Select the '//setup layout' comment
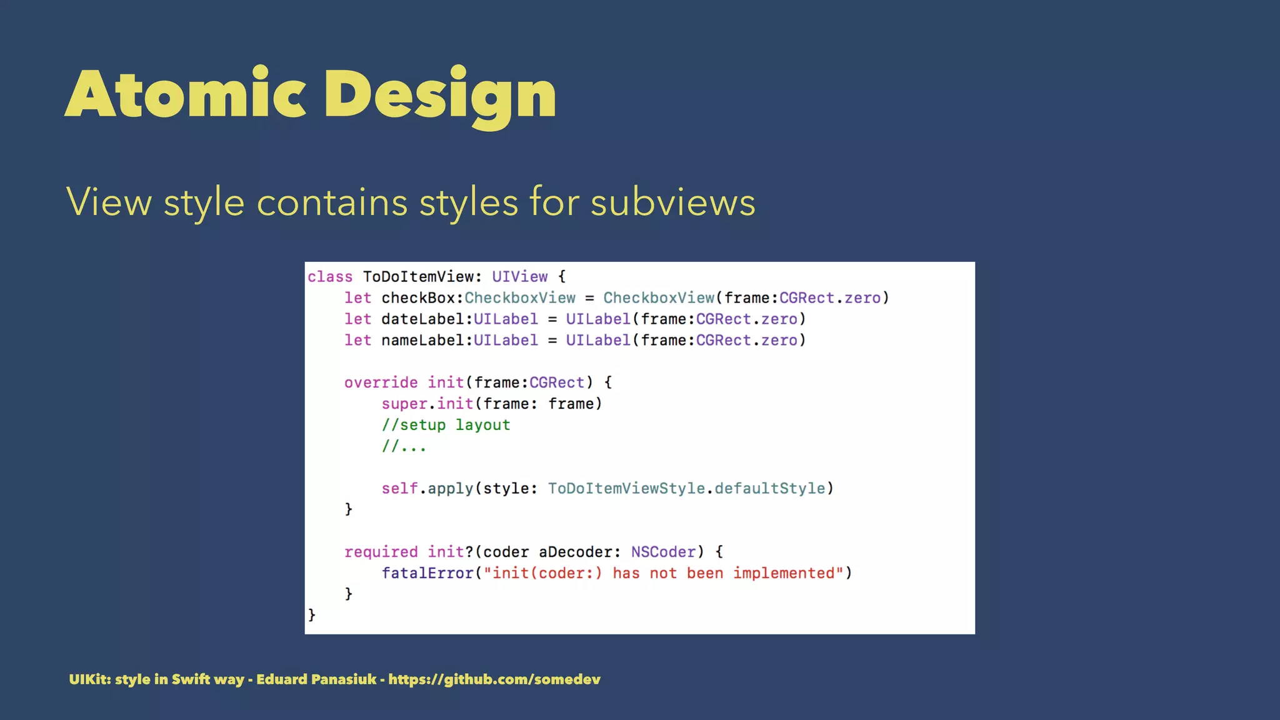1280x720 pixels. click(x=446, y=425)
